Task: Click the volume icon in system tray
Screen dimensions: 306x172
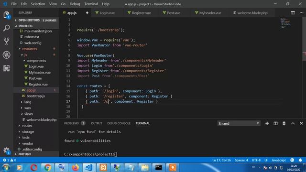Action: (271, 168)
